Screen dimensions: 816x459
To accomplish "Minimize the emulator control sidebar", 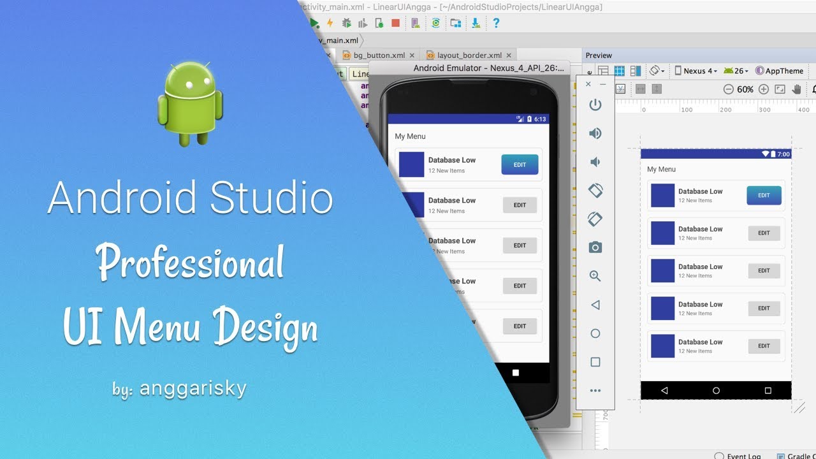I will (x=603, y=84).
